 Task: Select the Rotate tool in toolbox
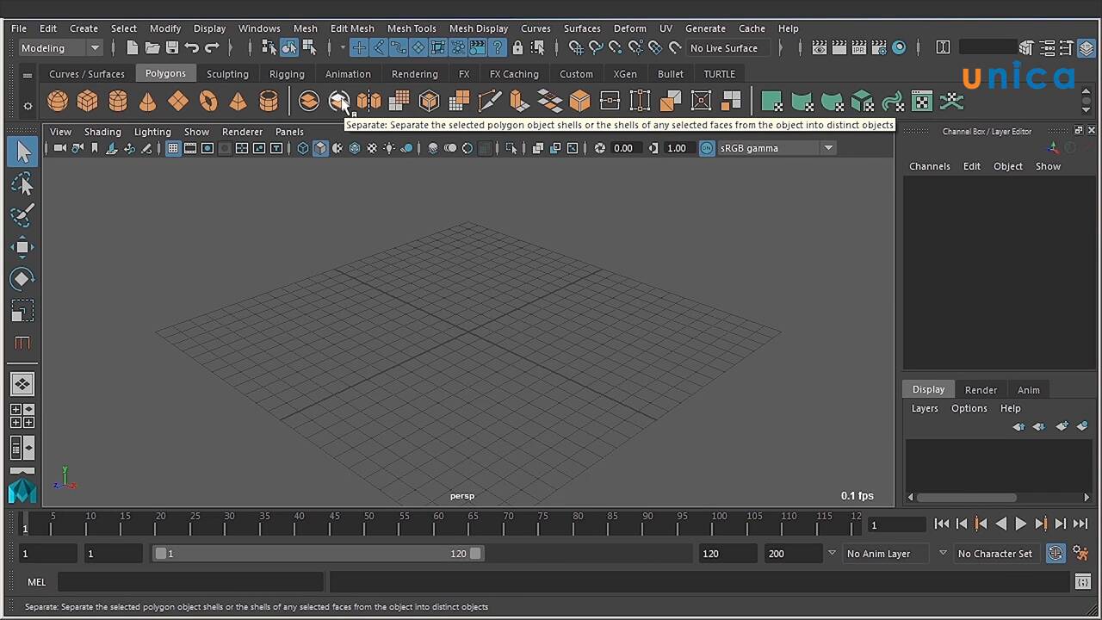click(x=22, y=278)
